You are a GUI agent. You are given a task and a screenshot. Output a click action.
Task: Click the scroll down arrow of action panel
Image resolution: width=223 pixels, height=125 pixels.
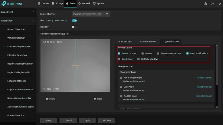pyautogui.click(x=217, y=107)
